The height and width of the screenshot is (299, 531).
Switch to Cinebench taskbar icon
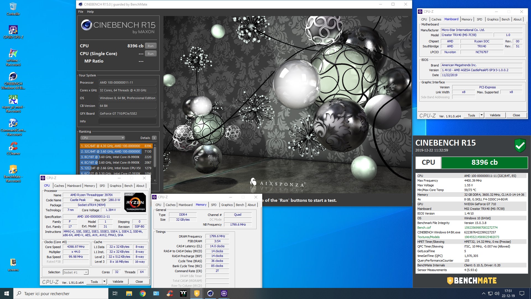pyautogui.click(x=210, y=293)
